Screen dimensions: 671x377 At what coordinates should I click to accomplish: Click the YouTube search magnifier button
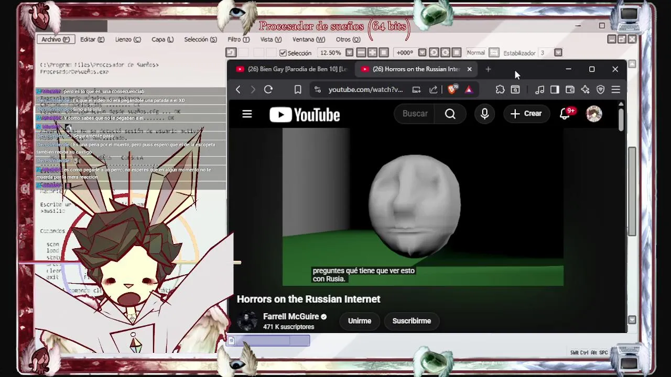(450, 114)
